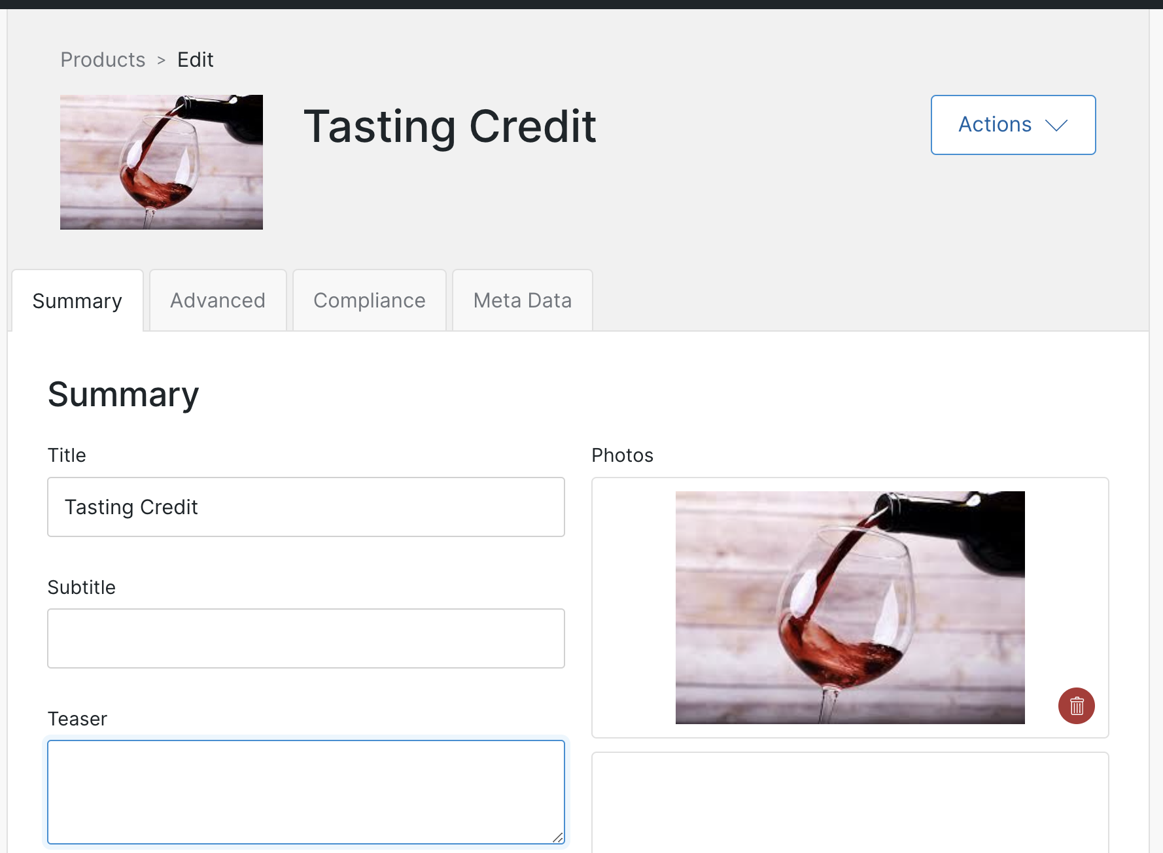Focus the Teaser text area
Viewport: 1163px width, 853px height.
pos(305,792)
